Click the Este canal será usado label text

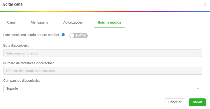pos(31,35)
